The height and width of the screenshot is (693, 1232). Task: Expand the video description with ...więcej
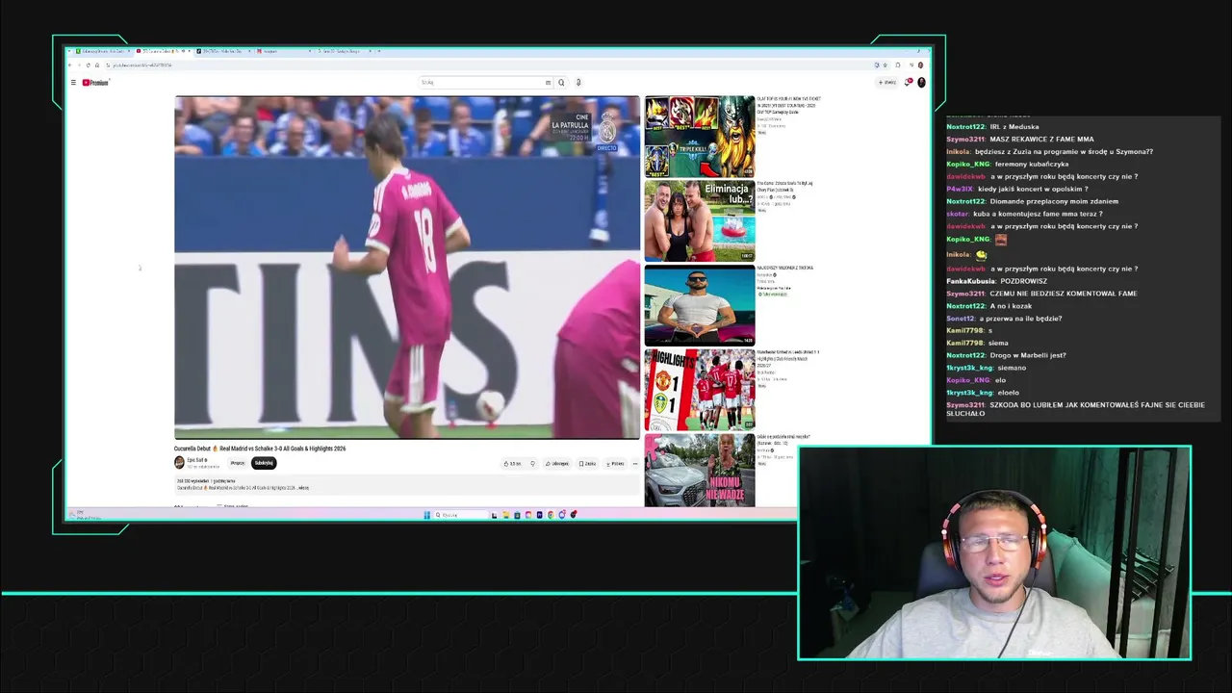302,488
